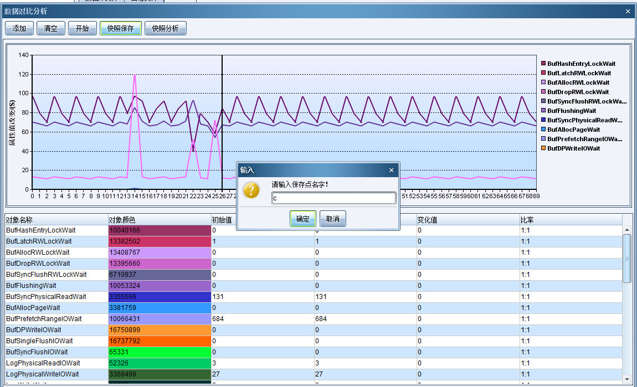The height and width of the screenshot is (387, 637).
Task: Click the save point name text field
Action: click(333, 198)
